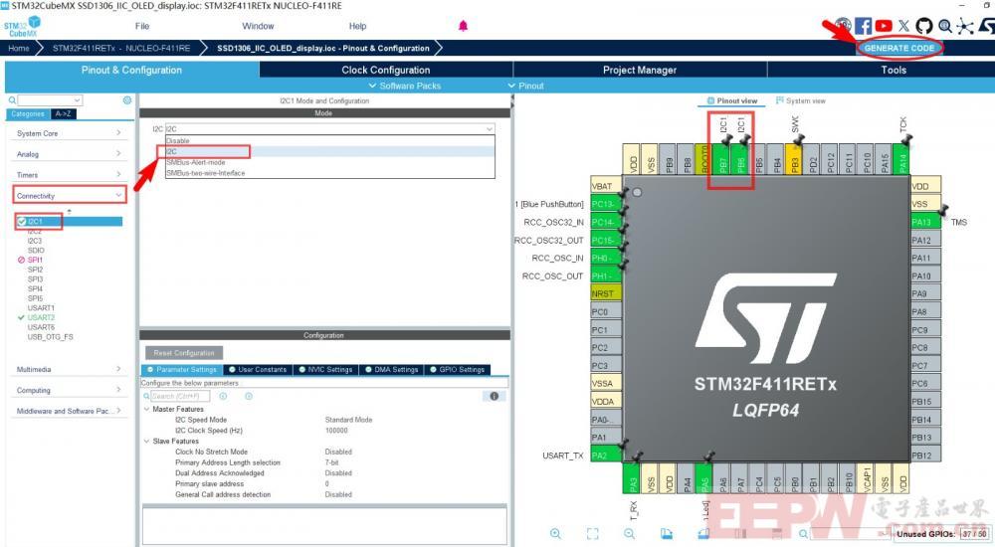Select the green PA2 USART_TX pin
995x547 pixels.
point(606,455)
